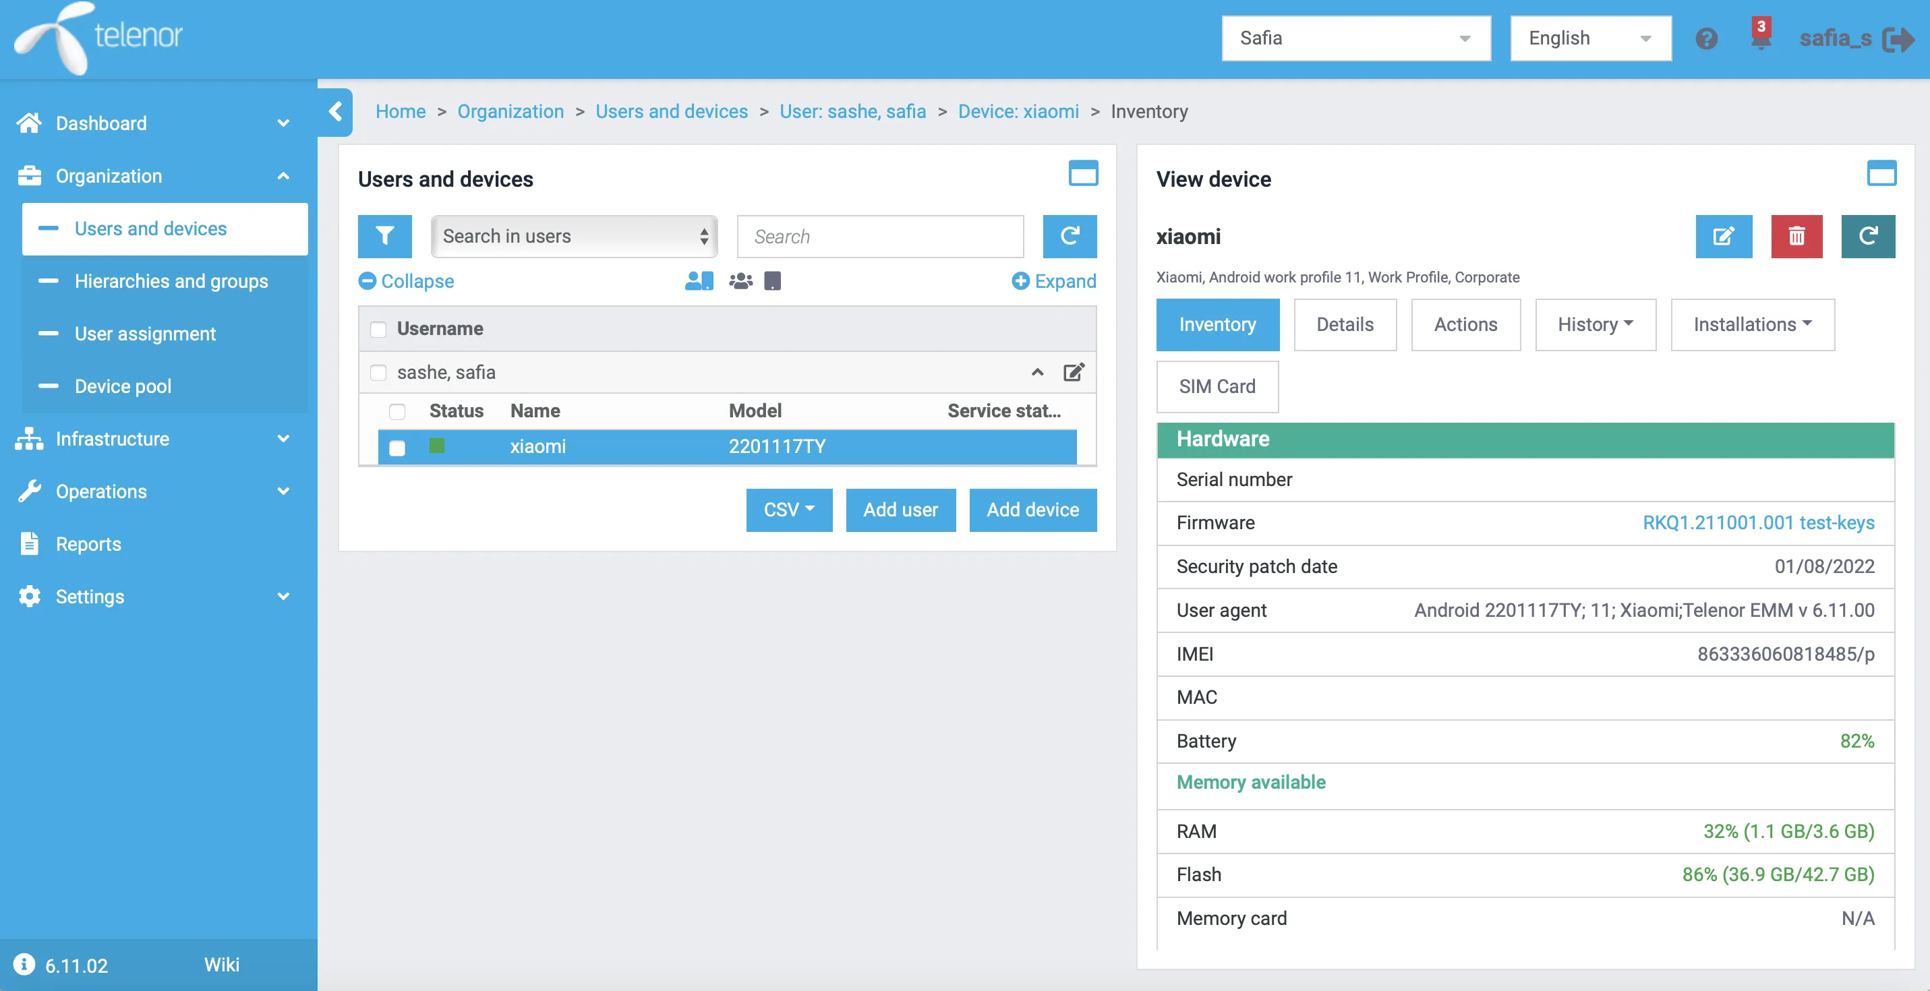Image resolution: width=1930 pixels, height=991 pixels.
Task: Open firmware RKQ1.211001.001 test-keys link
Action: pyautogui.click(x=1759, y=523)
